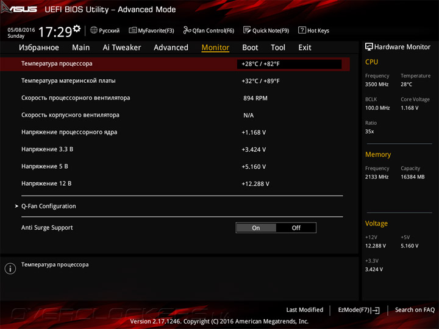
Task: Select Напряжение 12 В row
Action: coord(175,183)
